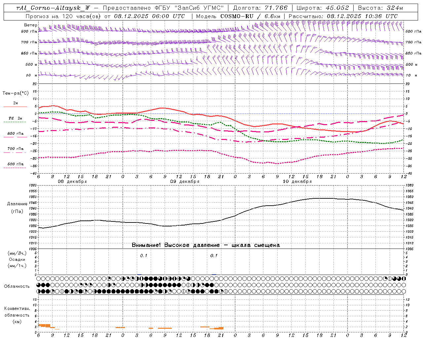Click the 700 гПа temperature legend entry
Image resolution: width=423 pixels, height=338 pixels.
15,149
